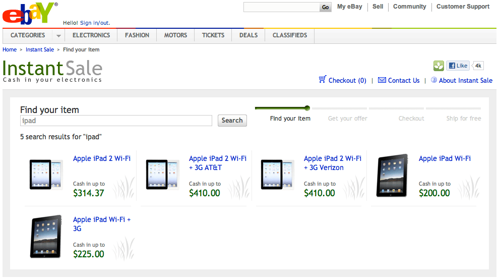The width and height of the screenshot is (499, 279).
Task: Click the iPad 2 Wi-Fi + 3G AT&T image
Action: pyautogui.click(x=162, y=175)
